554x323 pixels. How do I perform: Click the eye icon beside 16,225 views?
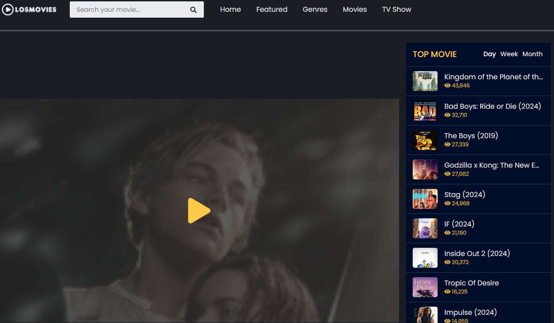(448, 292)
